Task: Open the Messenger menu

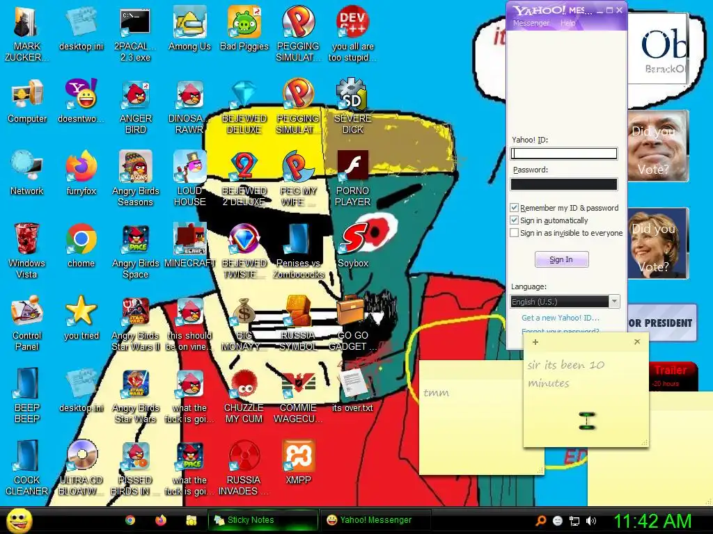Action: coord(531,23)
